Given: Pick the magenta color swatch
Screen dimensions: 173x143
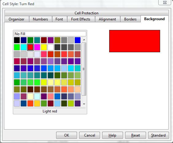Looking at the screenshot, I should (x=37, y=47).
